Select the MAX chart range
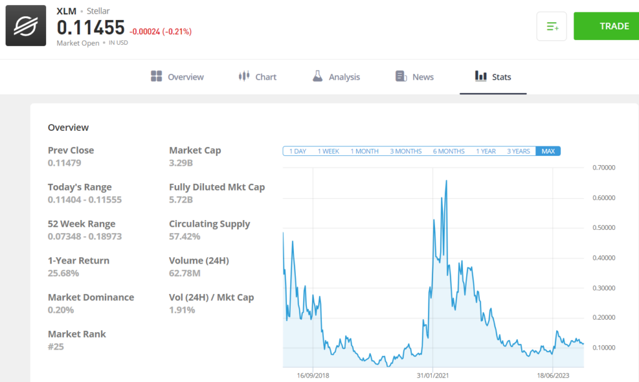The image size is (639, 382). tap(548, 151)
